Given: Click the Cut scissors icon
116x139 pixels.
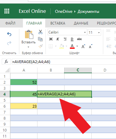Looking at the screenshot, I should [40, 32].
